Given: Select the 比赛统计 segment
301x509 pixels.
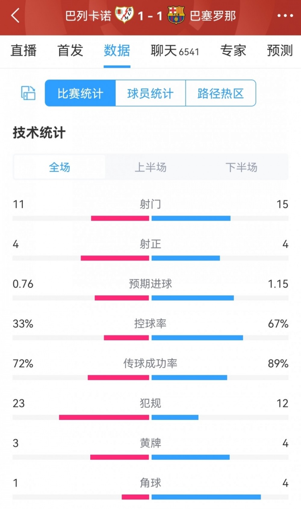Looking at the screenshot, I should click(79, 93).
